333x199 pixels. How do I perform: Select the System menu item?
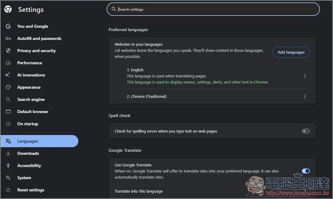[24, 178]
